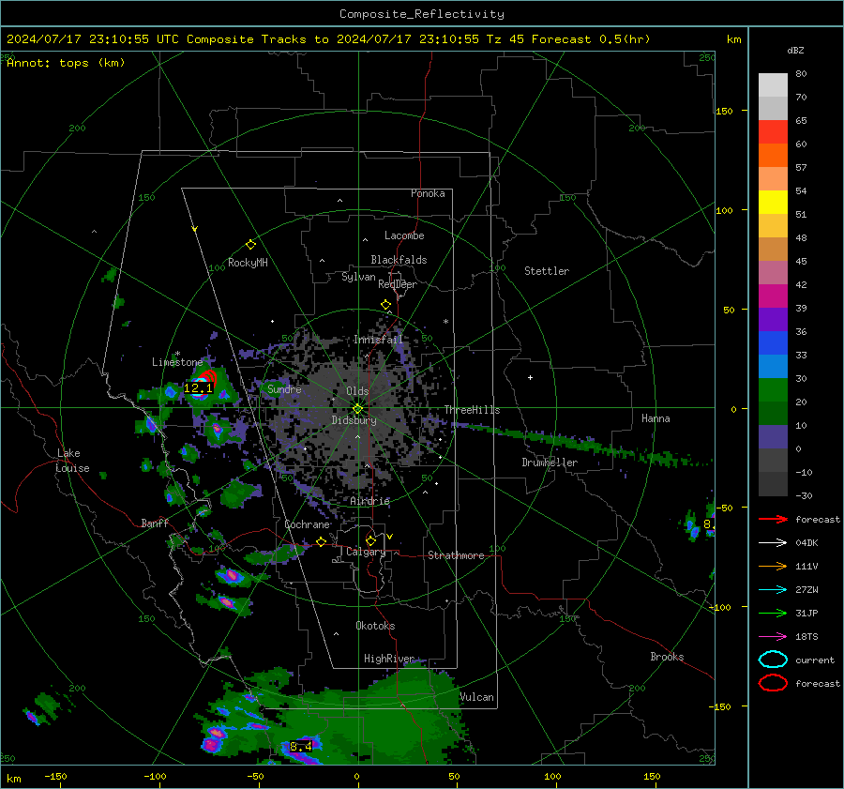Click the blue 33-36 dBZ color swatch

773,343
